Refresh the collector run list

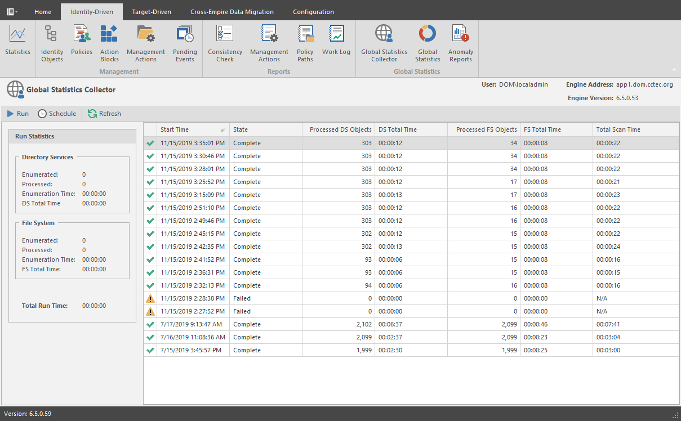tap(104, 114)
